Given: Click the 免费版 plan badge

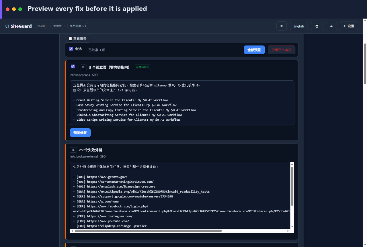Looking at the screenshot, I should point(58,26).
